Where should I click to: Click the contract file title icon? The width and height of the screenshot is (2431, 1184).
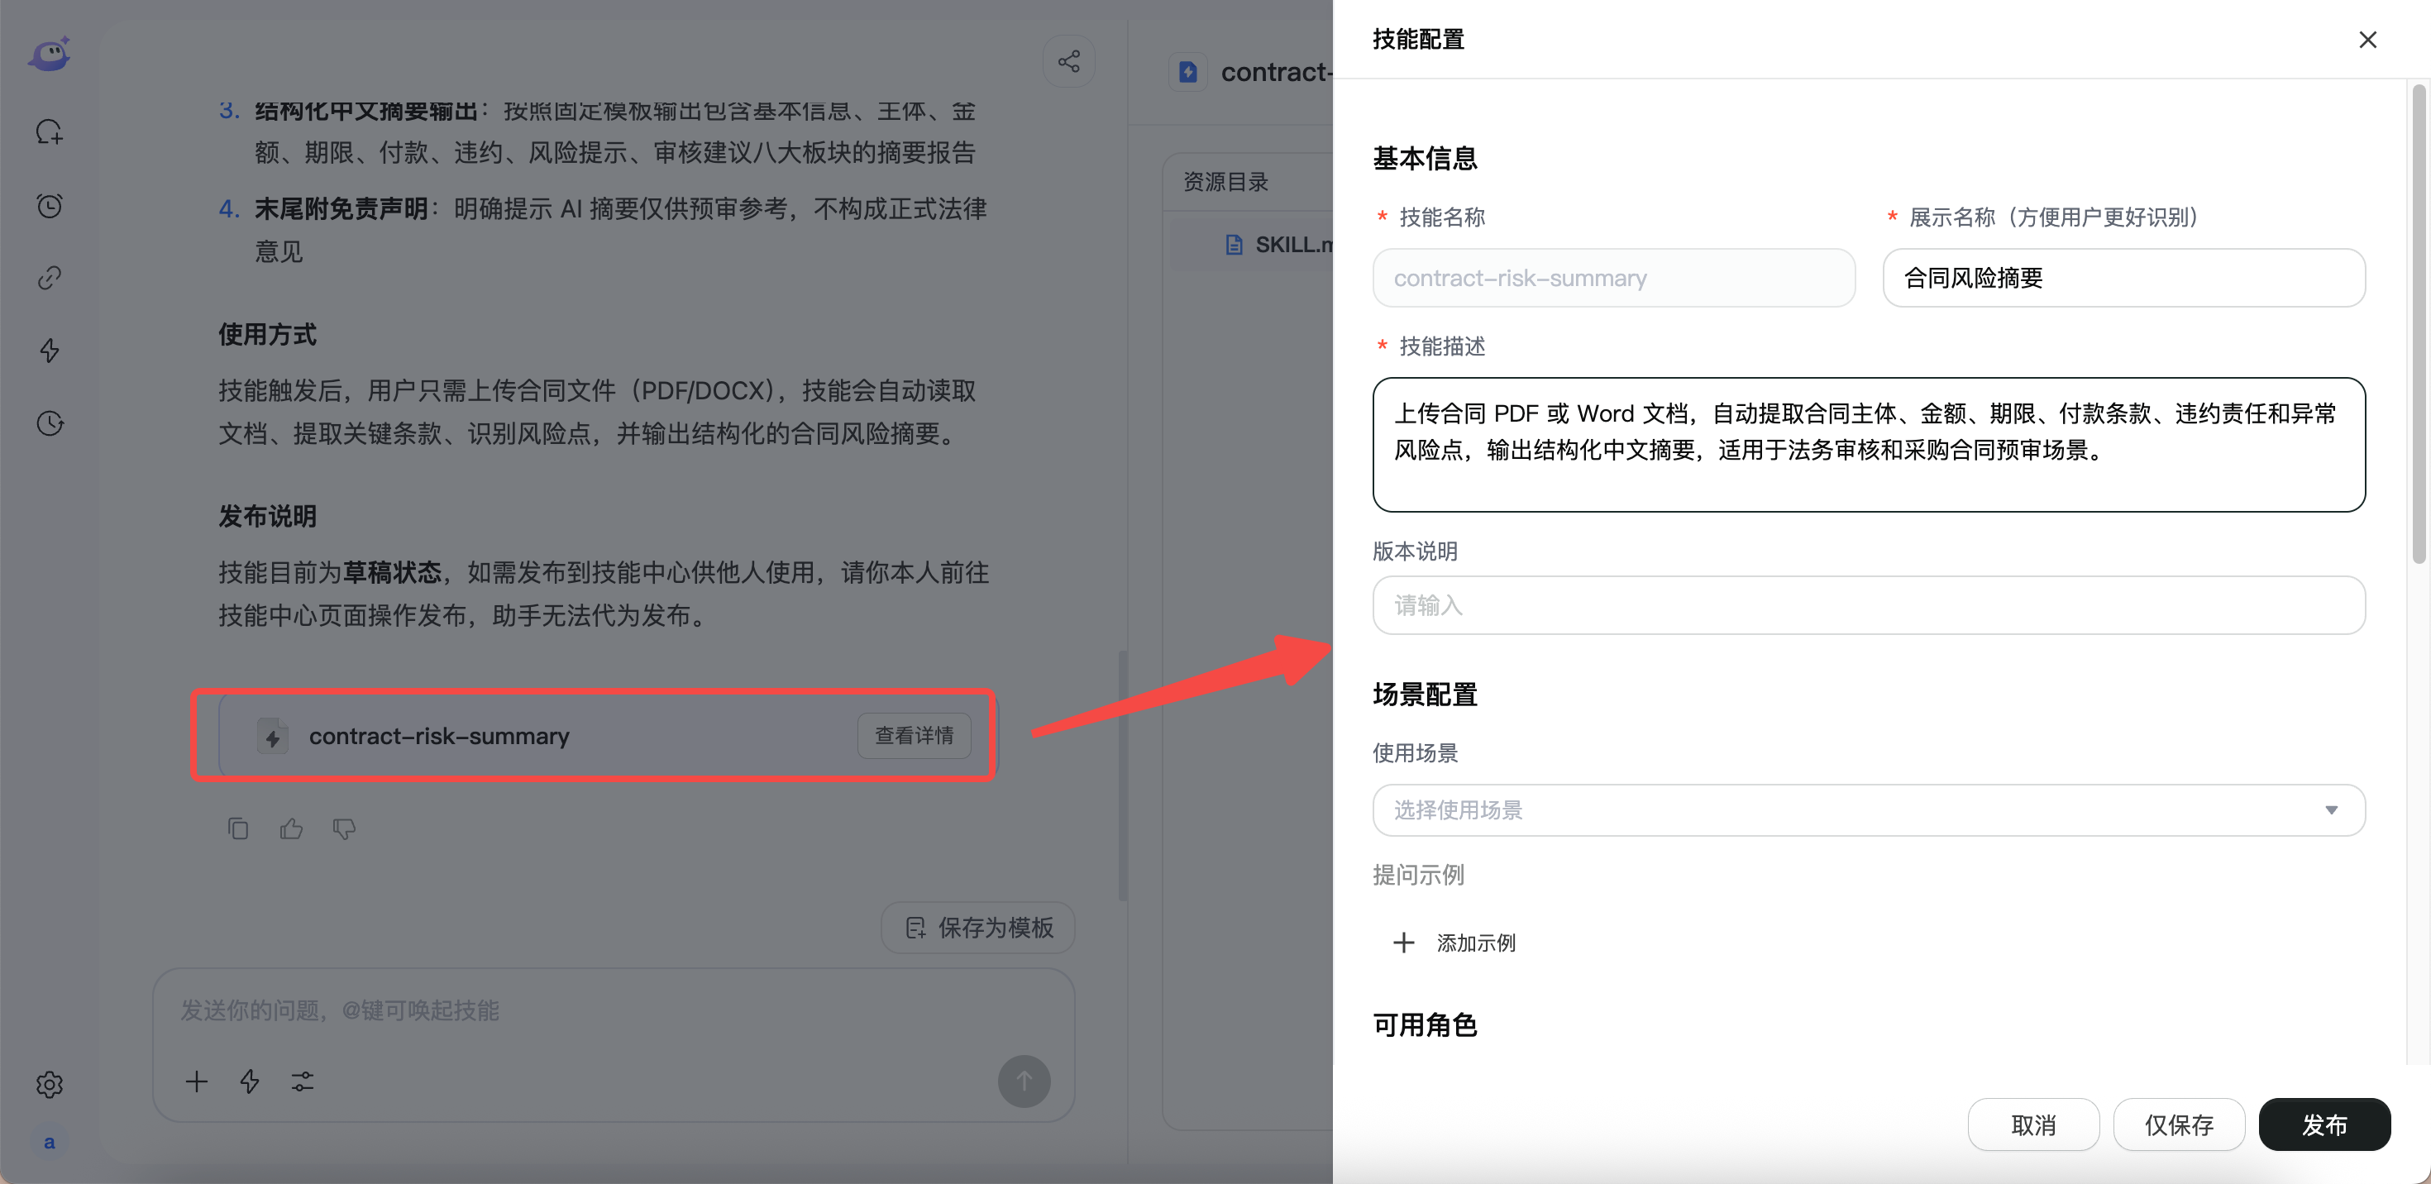(1187, 72)
